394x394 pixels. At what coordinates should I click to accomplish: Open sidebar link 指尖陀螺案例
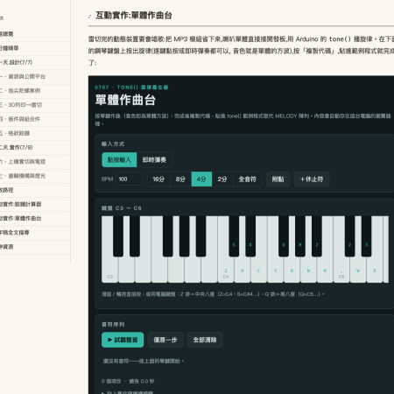[x=34, y=91]
